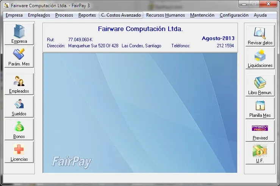Viewport: 280px width, 186px height.
Task: Open the Previred icon button
Action: (260, 131)
